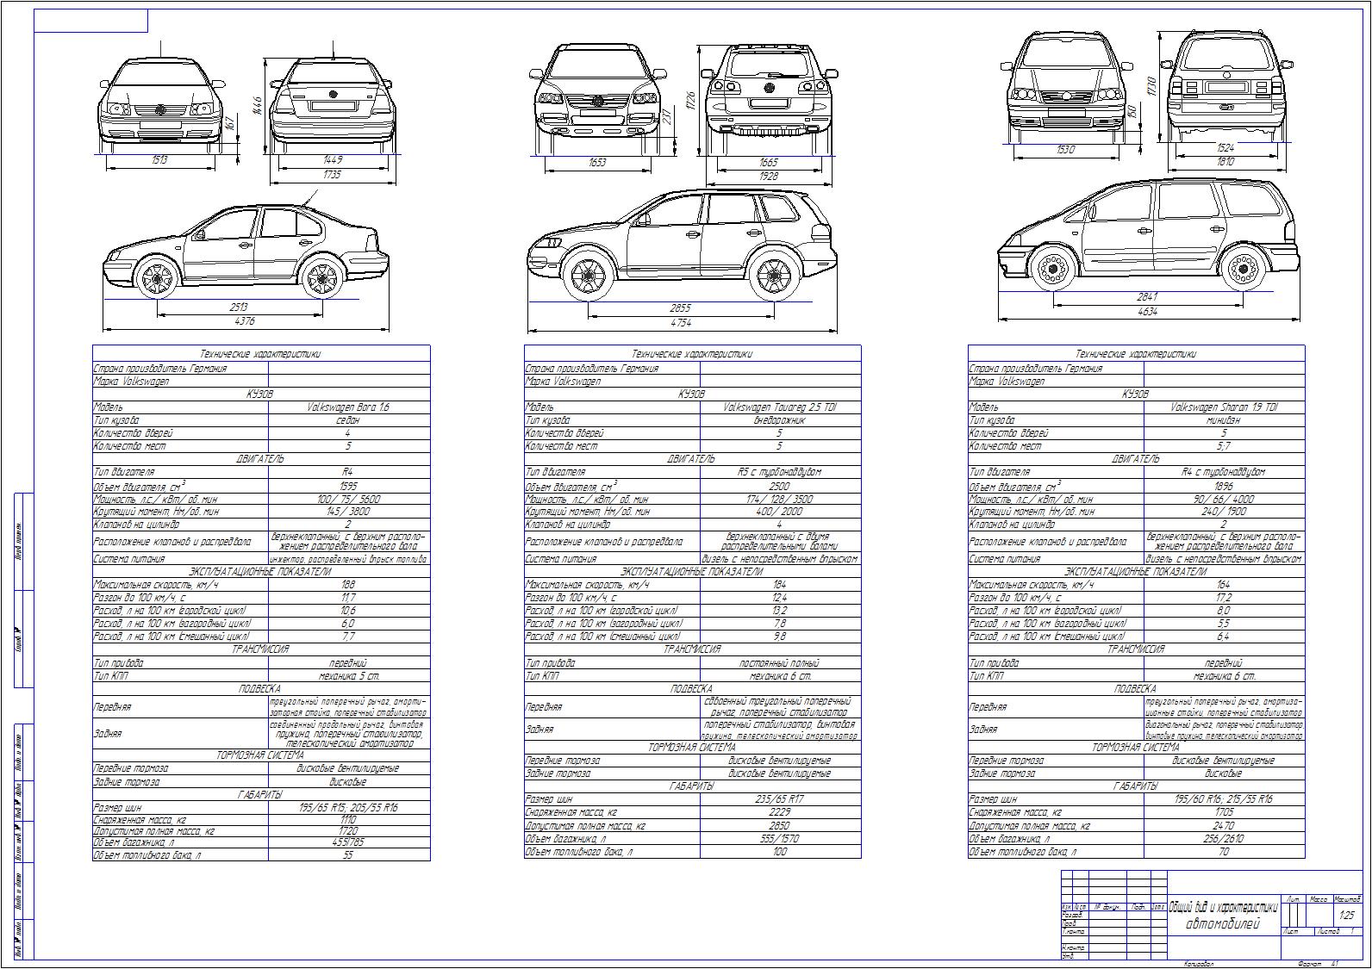Select the "Volkswagen Sharan 1.9 TDI" model cell
Screen dimensions: 1372x969
click(x=1224, y=407)
